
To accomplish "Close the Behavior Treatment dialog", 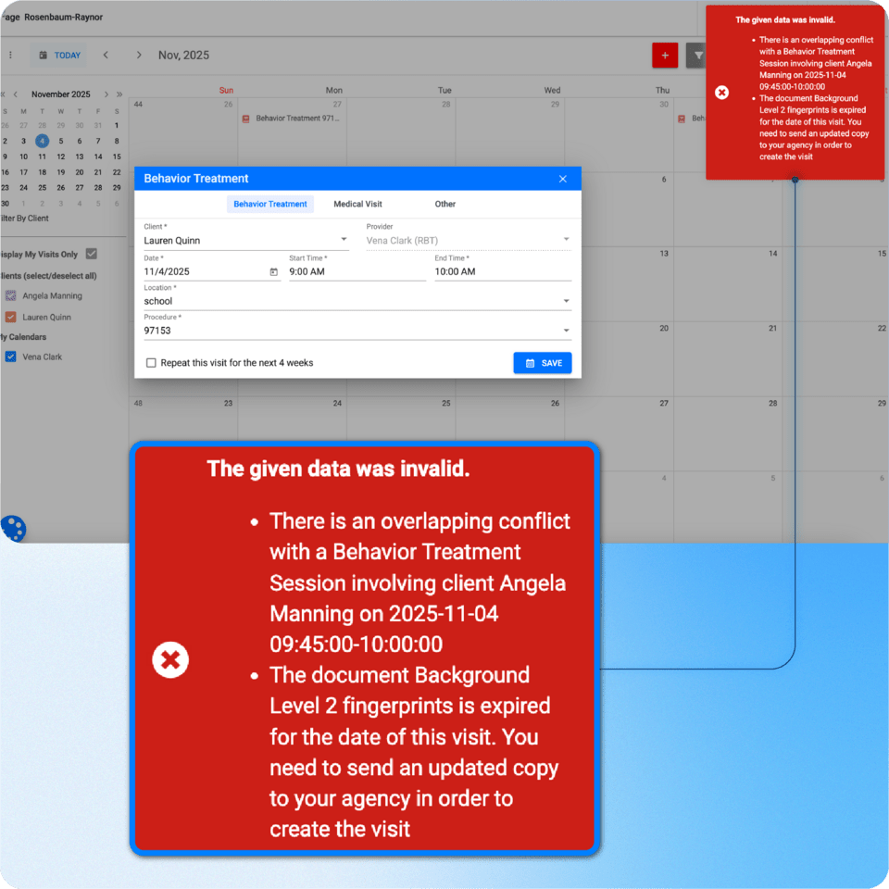I will [562, 178].
